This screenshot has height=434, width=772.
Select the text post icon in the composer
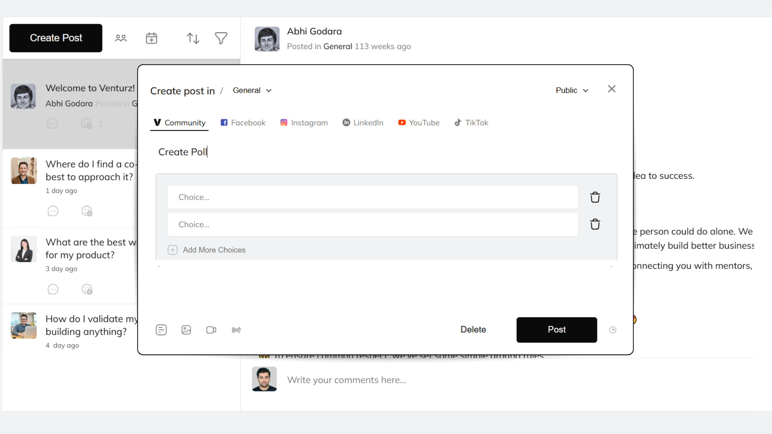click(161, 330)
